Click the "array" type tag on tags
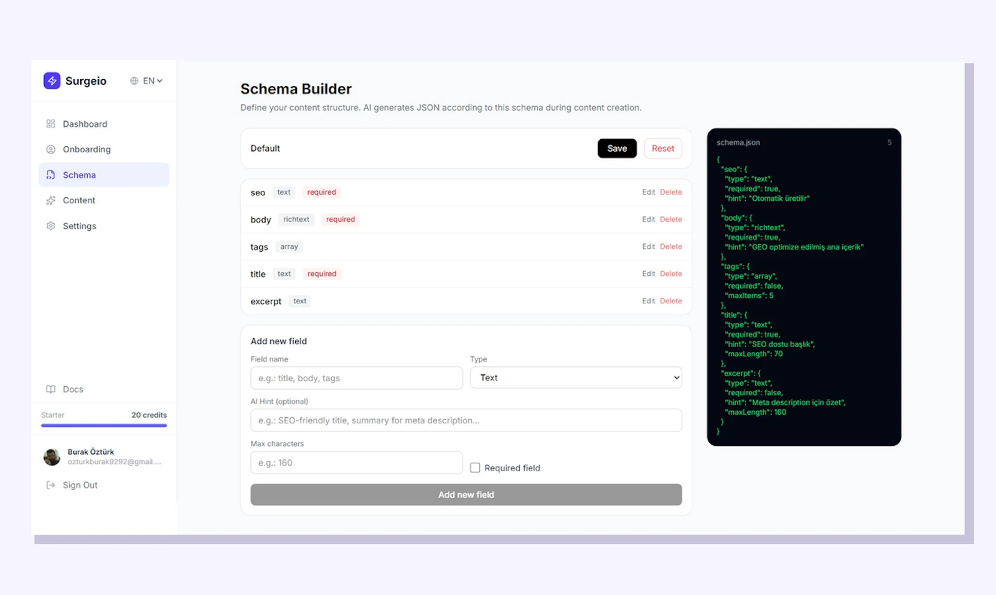Viewport: 996px width, 595px height. 289,247
